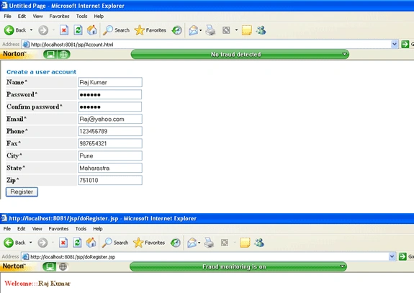Click Norton logo in doRegister.jsp window
414x293 pixels.
click(x=14, y=266)
